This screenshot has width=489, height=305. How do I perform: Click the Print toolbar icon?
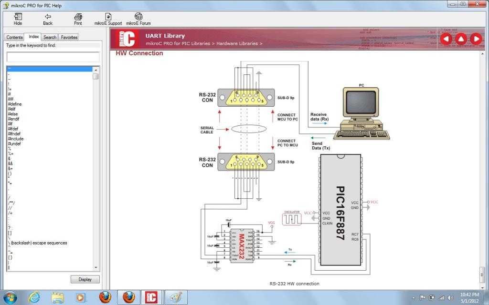pyautogui.click(x=78, y=19)
